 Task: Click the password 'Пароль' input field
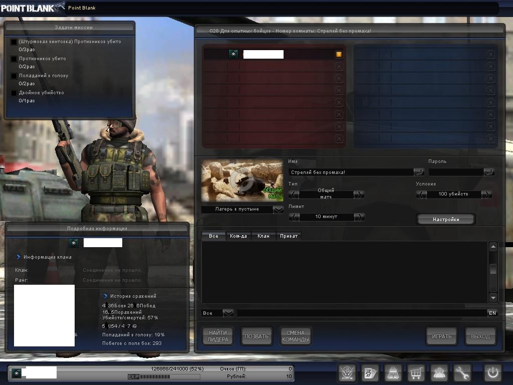click(456, 172)
